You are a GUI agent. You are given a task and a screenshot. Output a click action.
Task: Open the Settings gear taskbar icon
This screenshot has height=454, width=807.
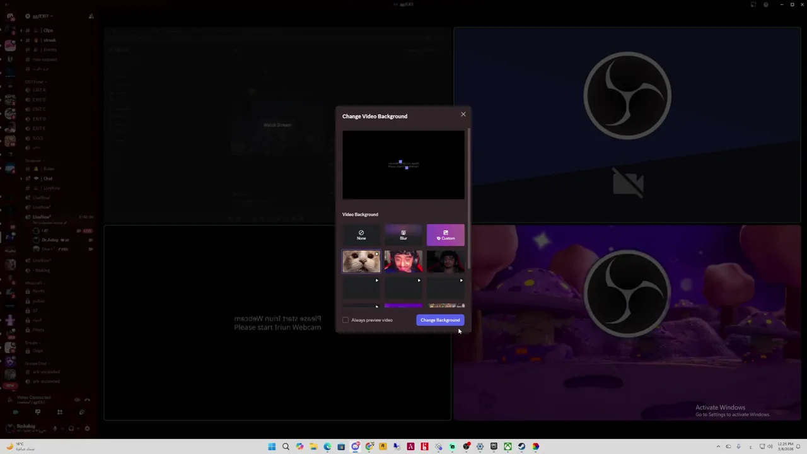(480, 446)
